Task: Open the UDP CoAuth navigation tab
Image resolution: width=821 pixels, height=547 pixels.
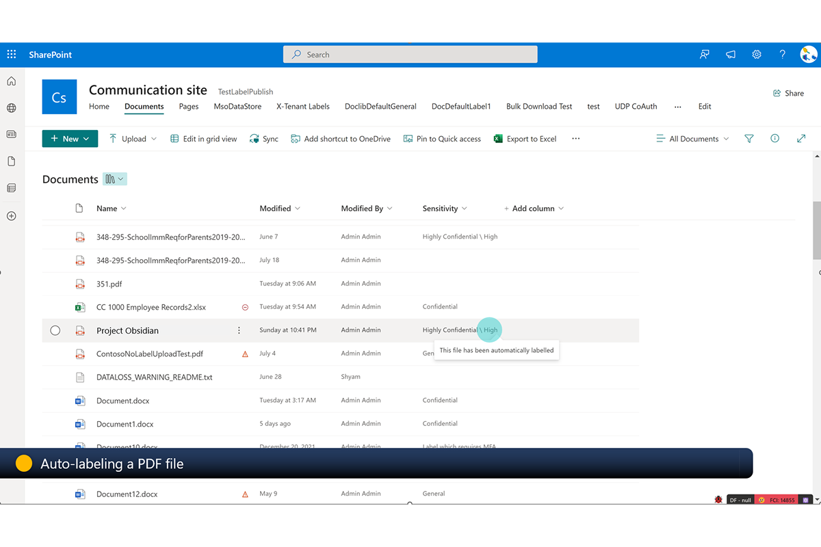Action: click(636, 107)
